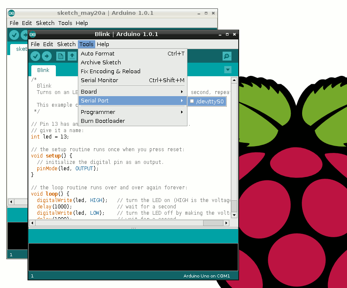Click 'digitalWrite(led, LOW);' code line
This screenshot has height=288, width=347.
[x=70, y=213]
